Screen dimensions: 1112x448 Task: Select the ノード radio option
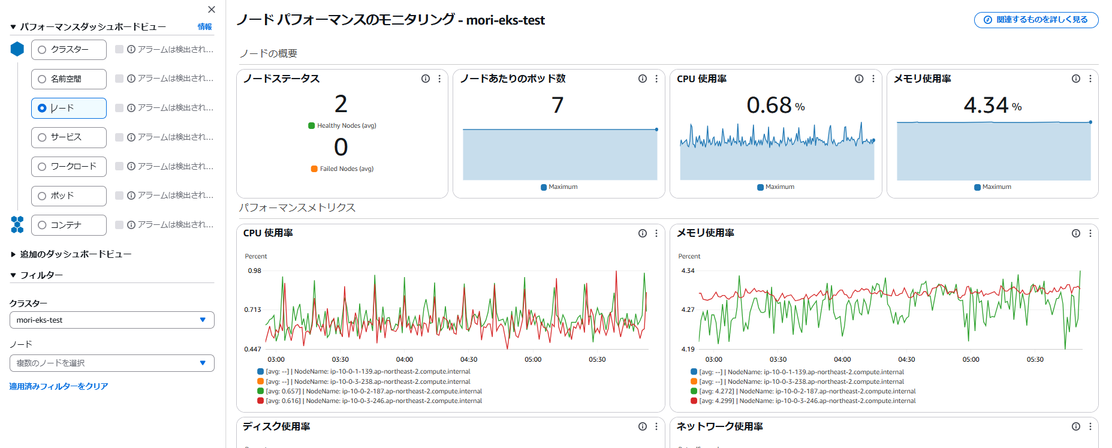pos(42,109)
